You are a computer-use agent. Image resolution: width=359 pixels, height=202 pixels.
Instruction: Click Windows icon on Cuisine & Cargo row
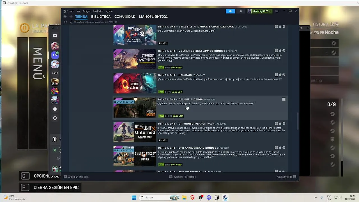[x=284, y=99]
